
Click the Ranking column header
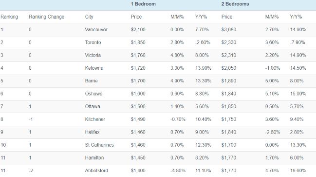tap(9, 17)
